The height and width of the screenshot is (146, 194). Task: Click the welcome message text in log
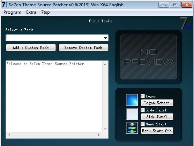[46, 64]
